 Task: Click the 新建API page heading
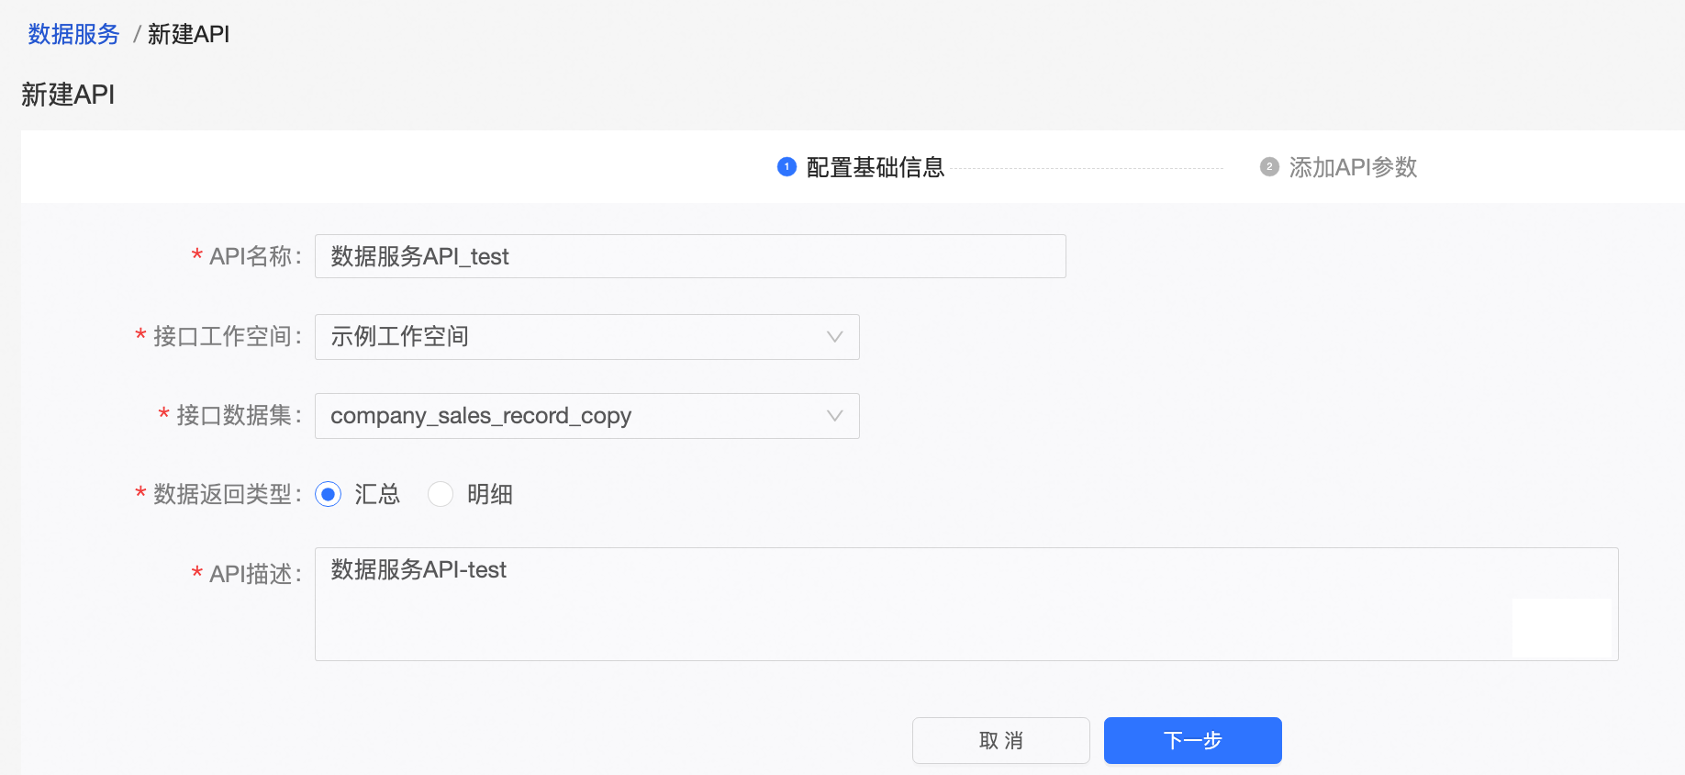click(68, 95)
